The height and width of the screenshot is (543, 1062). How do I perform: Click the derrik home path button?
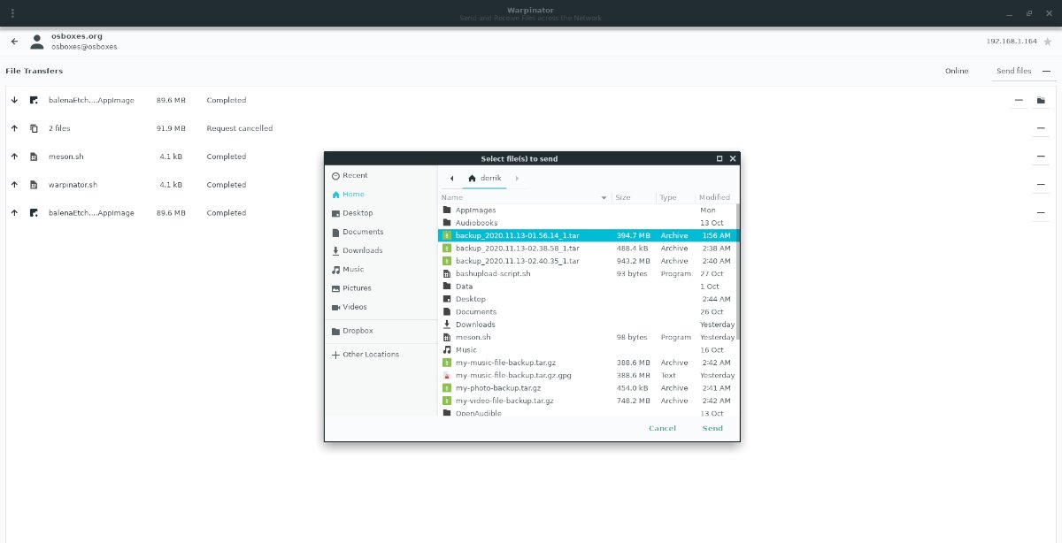(484, 179)
